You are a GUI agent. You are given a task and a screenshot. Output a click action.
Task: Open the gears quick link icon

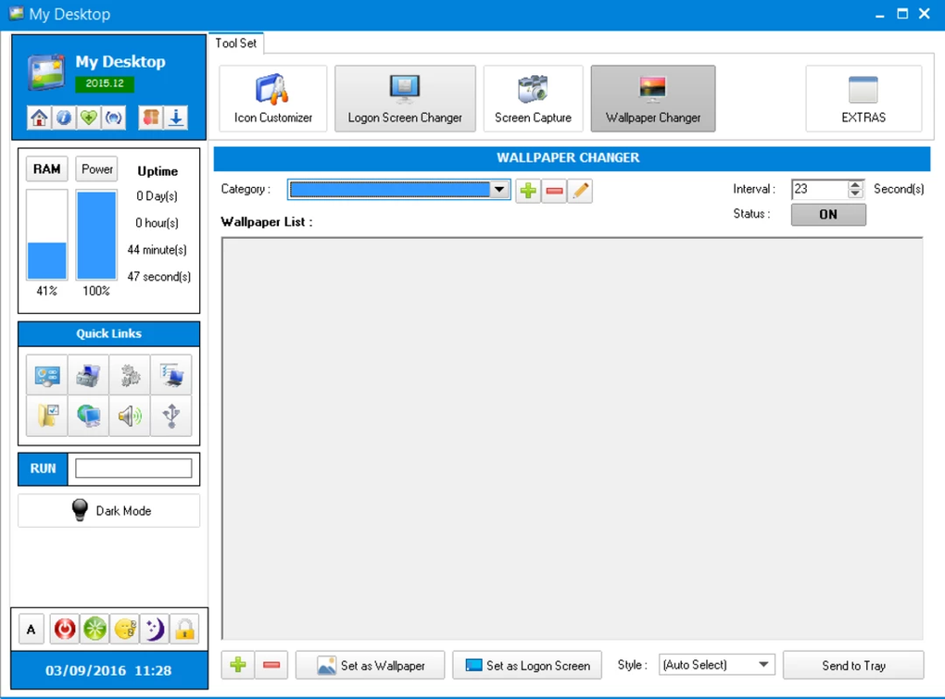click(129, 374)
